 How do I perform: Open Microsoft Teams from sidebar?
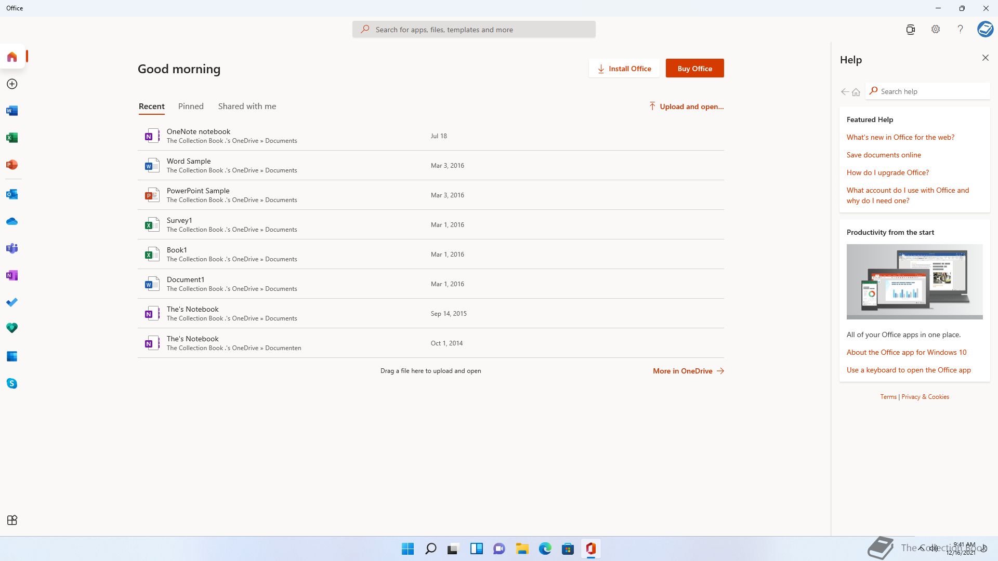tap(12, 248)
